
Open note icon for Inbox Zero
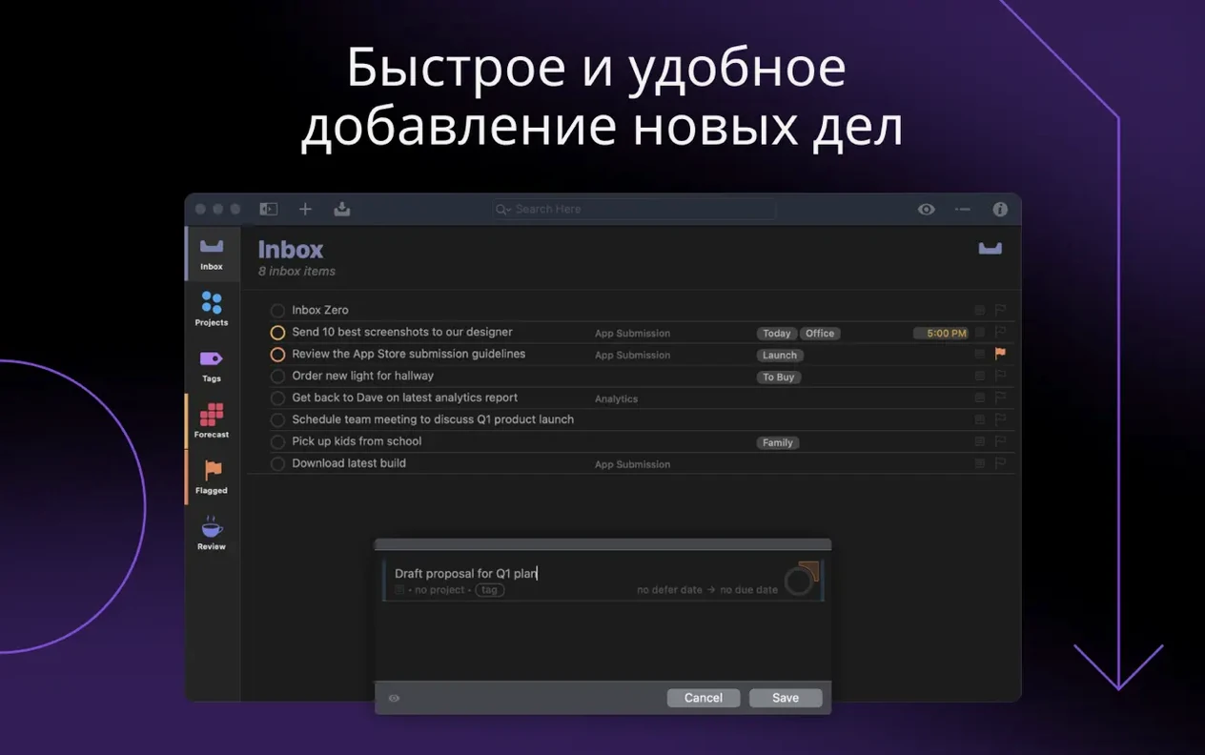click(979, 310)
